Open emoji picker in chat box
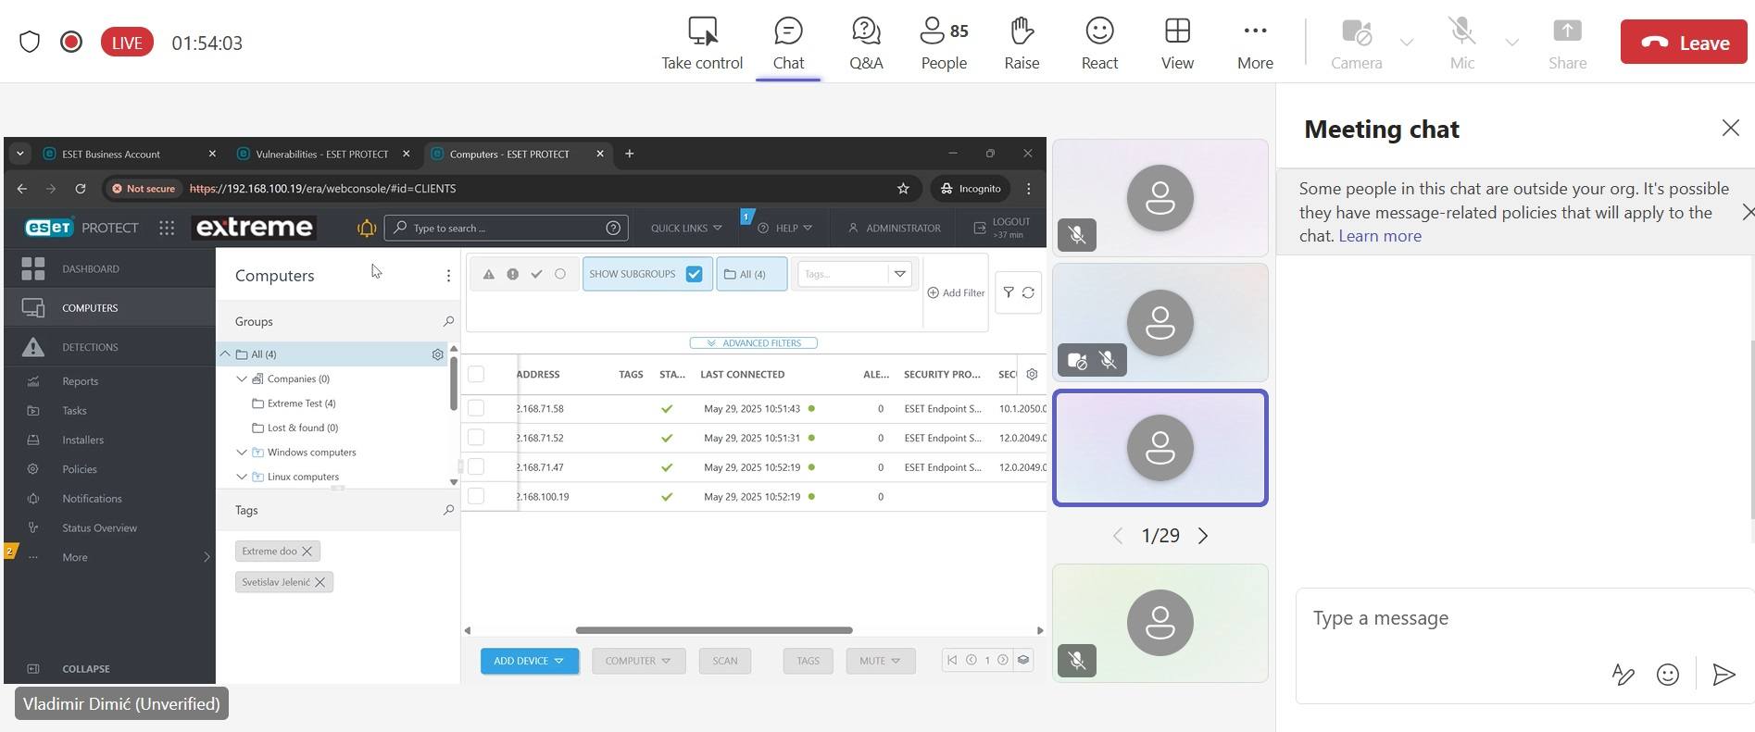Screen dimensions: 1755x732 [1667, 675]
